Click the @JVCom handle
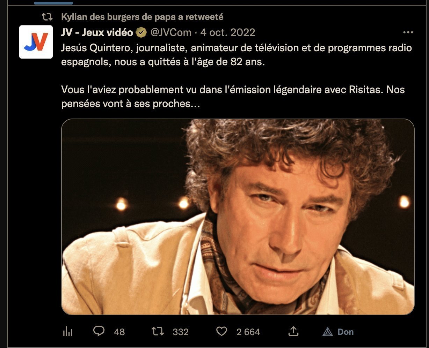Screen dimensions: 429x348 (x=171, y=32)
